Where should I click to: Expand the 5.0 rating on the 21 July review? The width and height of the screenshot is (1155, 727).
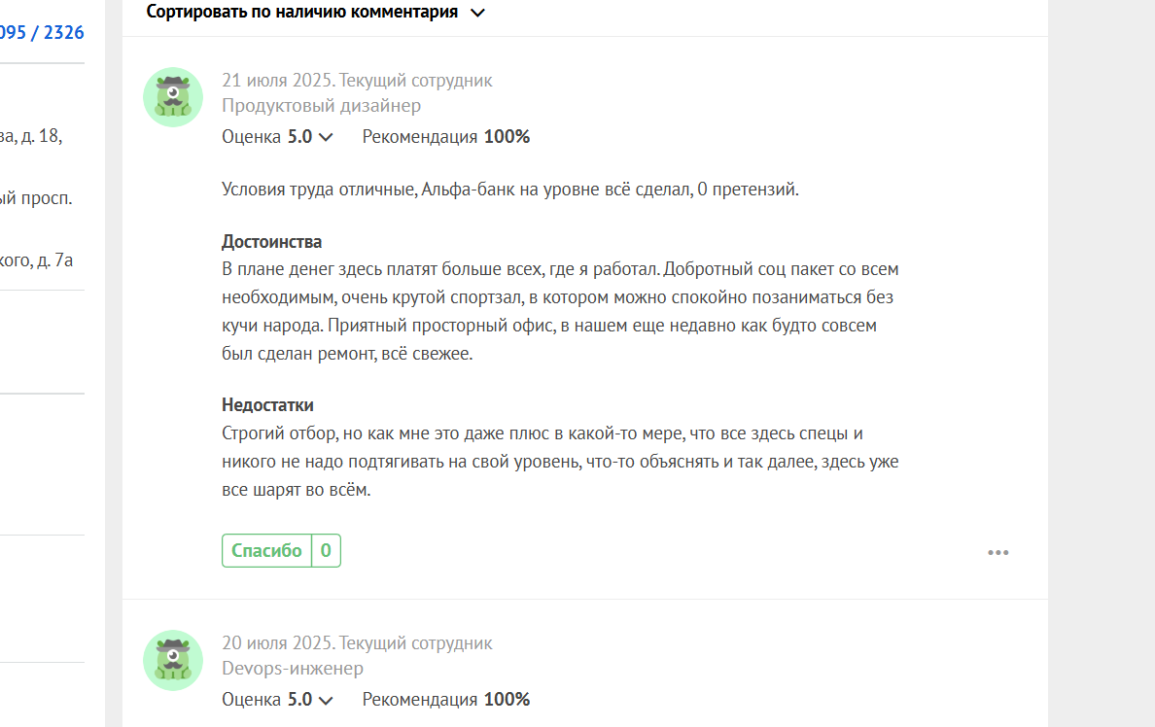pyautogui.click(x=310, y=137)
